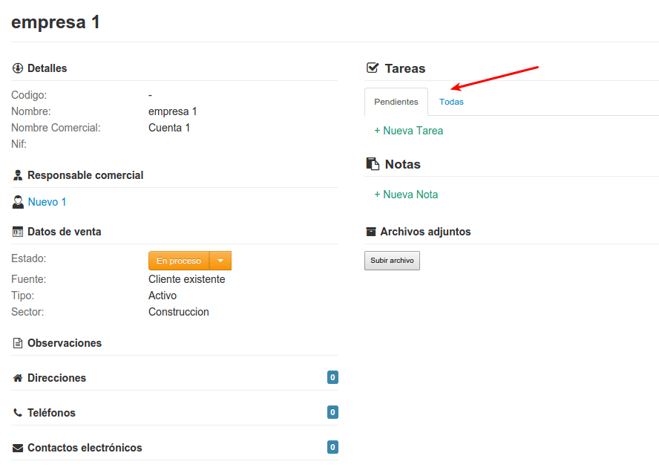This screenshot has height=476, width=659.
Task: Select the Pendientes tasks tab
Action: click(x=396, y=102)
